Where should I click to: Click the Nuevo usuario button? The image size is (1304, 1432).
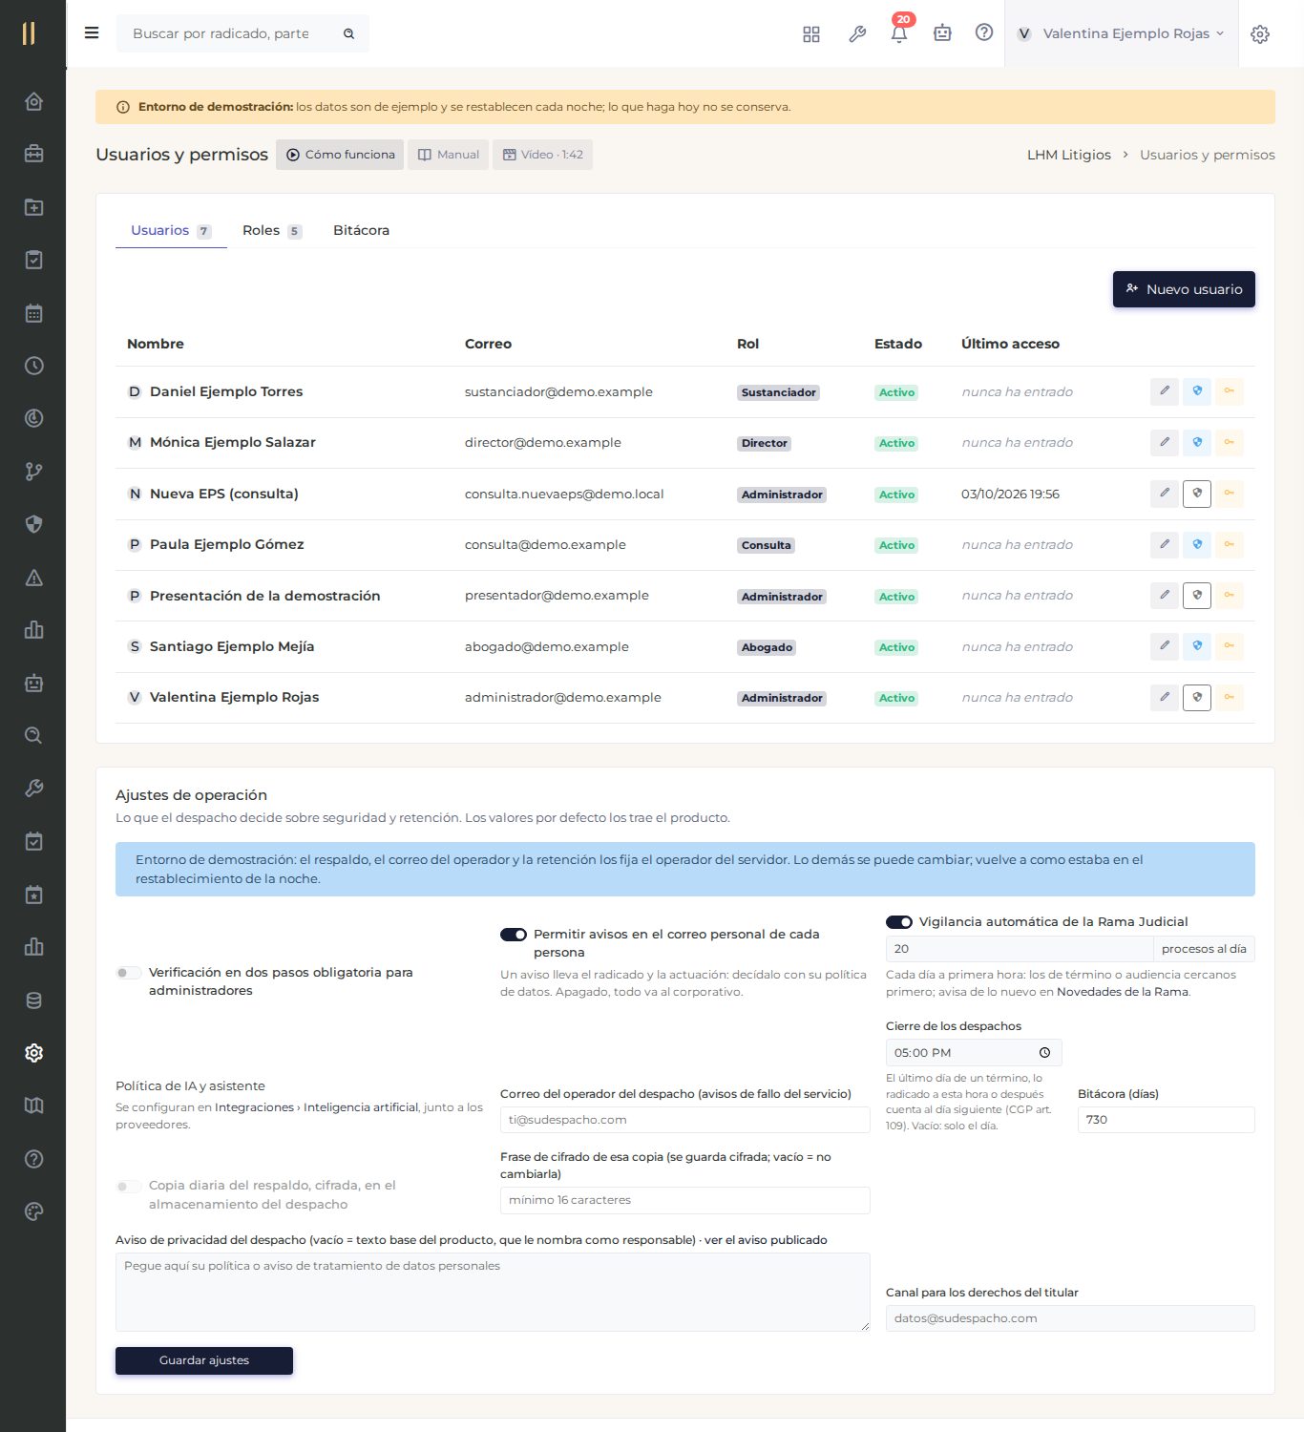(x=1184, y=289)
